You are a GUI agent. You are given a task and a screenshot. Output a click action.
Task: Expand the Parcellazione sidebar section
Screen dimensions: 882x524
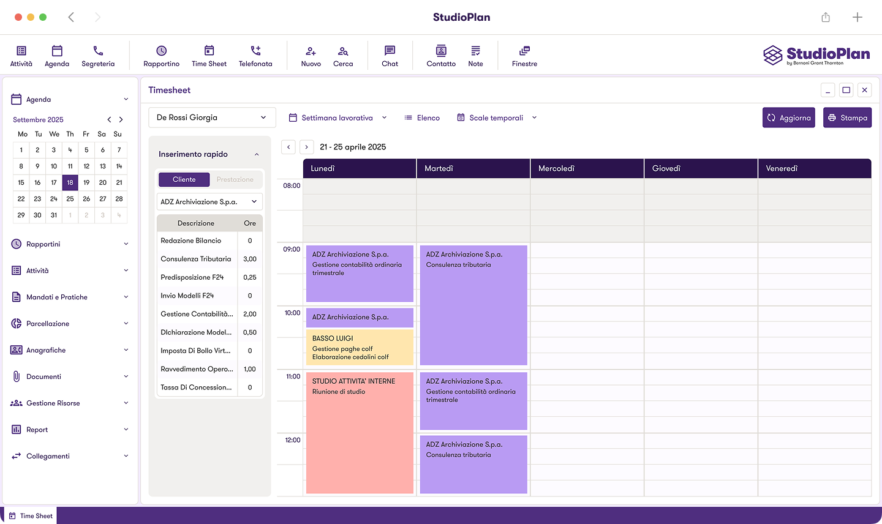[x=70, y=323]
